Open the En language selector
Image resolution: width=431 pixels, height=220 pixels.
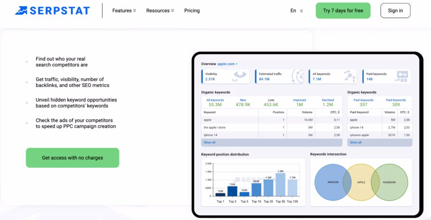(x=296, y=10)
